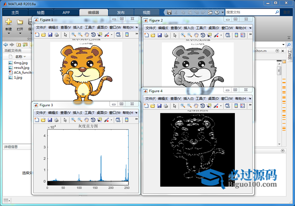Expand Figure 4 toolbar overflow chevron

(250, 105)
